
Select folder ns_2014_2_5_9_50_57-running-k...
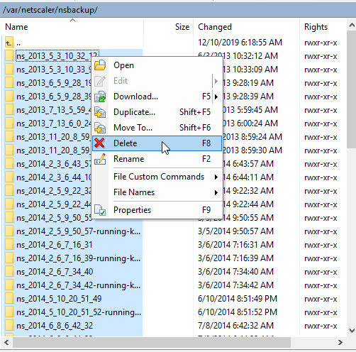coord(79,231)
